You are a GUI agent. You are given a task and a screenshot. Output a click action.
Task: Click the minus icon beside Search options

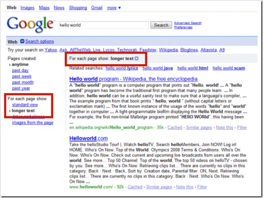(x=22, y=41)
